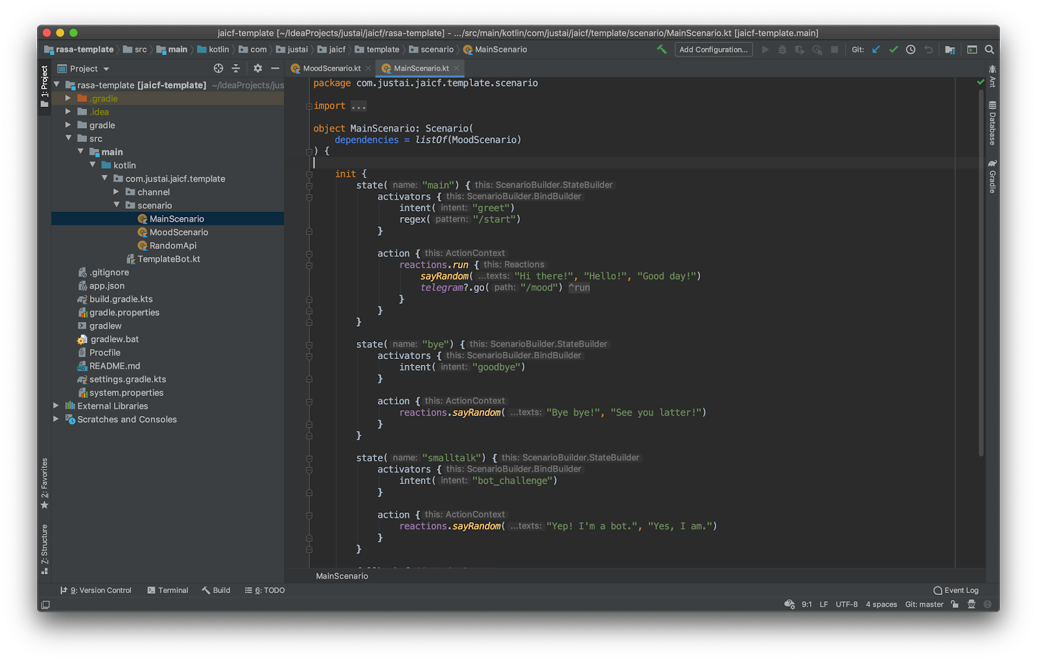Toggle scroll-from-source crosshair in Project panel
Image resolution: width=1037 pixels, height=661 pixels.
tap(218, 68)
